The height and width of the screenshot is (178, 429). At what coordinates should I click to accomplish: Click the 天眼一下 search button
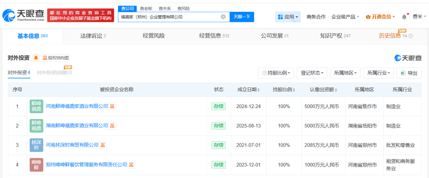242,17
